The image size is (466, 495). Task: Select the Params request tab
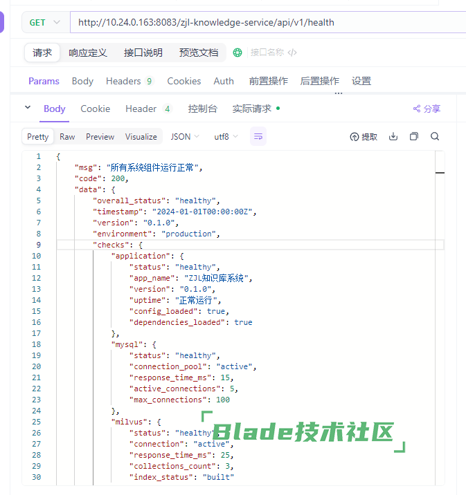(x=44, y=81)
